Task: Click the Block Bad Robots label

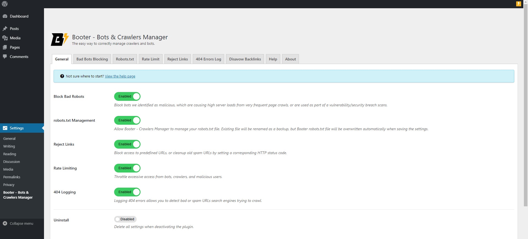Action: point(69,96)
